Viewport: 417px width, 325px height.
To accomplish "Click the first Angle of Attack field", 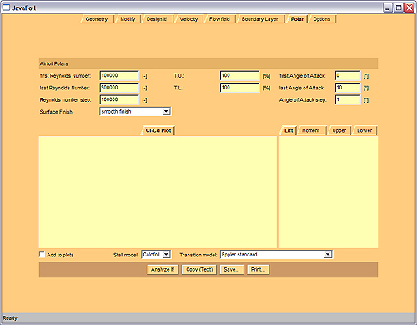I will coord(348,76).
